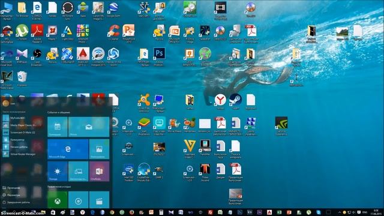Open the Weather tile in Start menu
Screen dimensions: 384x216
pyautogui.click(x=58, y=171)
